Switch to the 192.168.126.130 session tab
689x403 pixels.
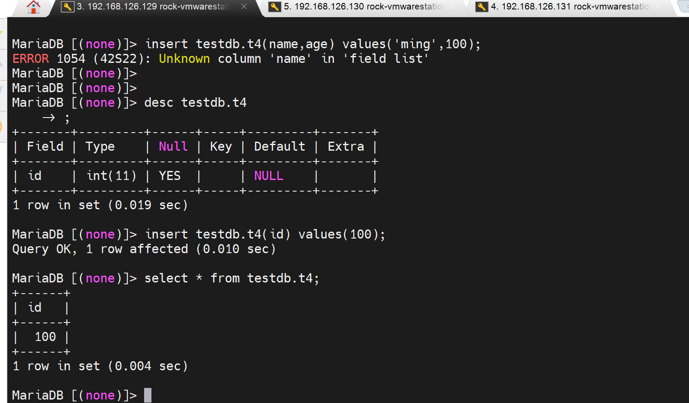tap(362, 6)
